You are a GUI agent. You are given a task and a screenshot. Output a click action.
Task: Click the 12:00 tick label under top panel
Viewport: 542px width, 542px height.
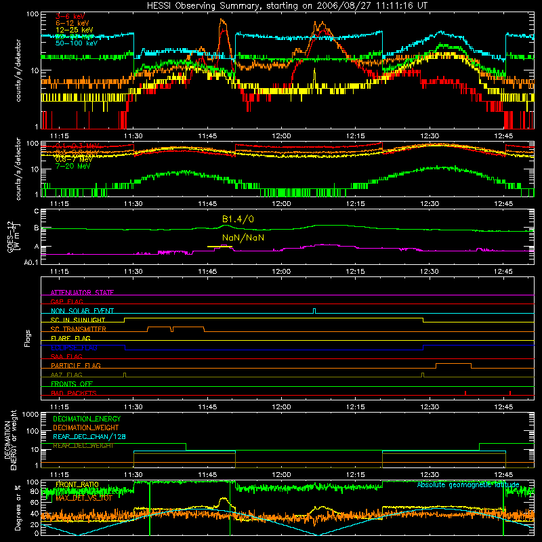coord(281,136)
